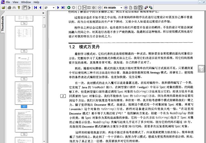Select the Hand tool
This screenshot has height=143, width=206.
click(x=25, y=8)
